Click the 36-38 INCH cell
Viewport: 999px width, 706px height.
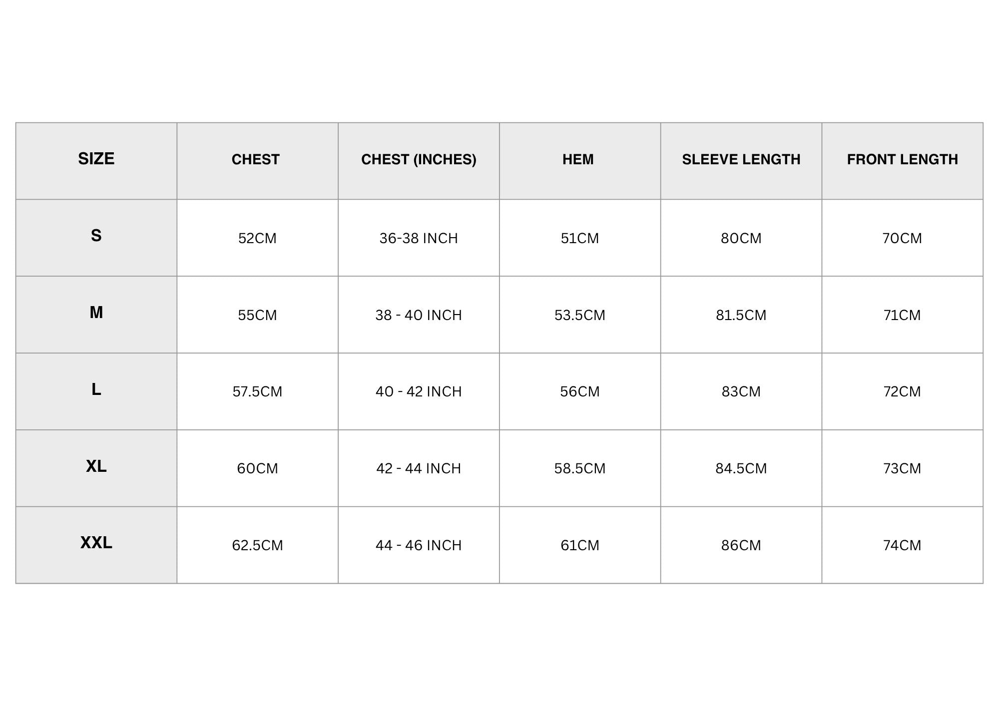pyautogui.click(x=419, y=238)
